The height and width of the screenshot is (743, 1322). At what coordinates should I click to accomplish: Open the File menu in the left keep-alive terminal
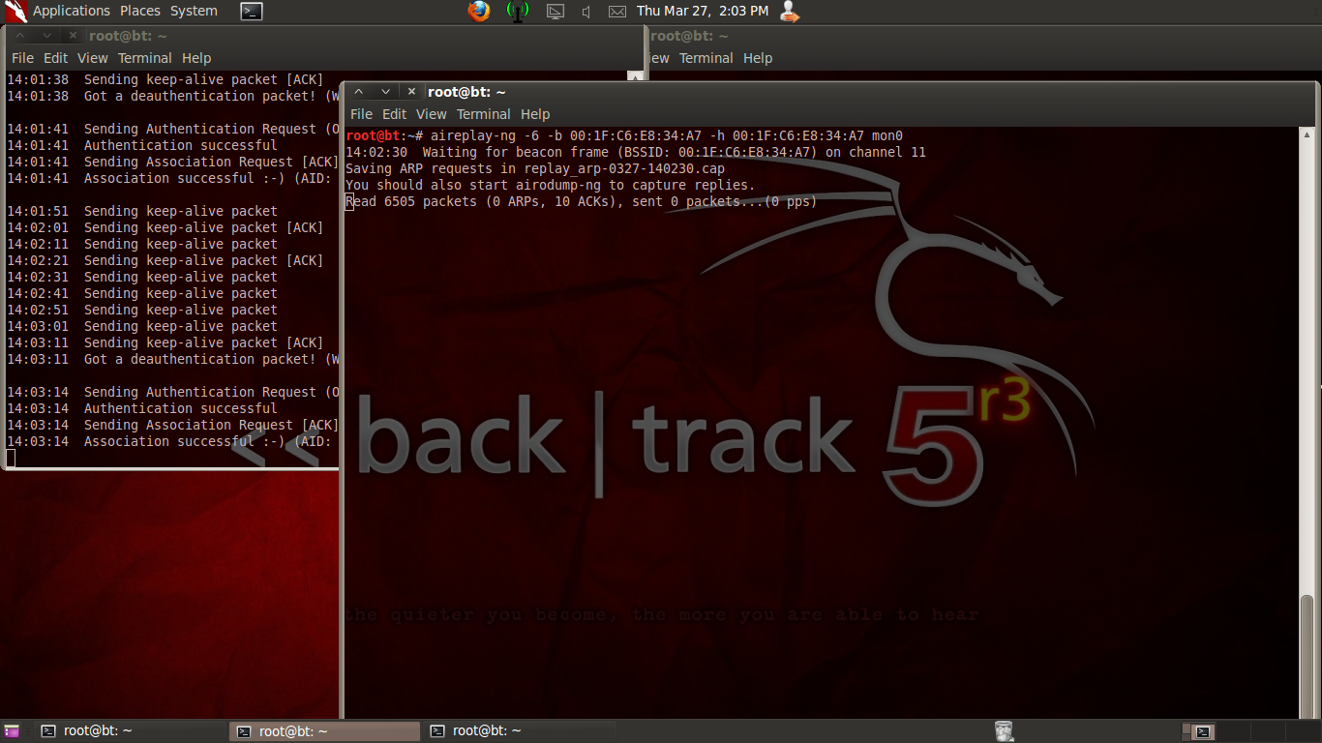22,58
